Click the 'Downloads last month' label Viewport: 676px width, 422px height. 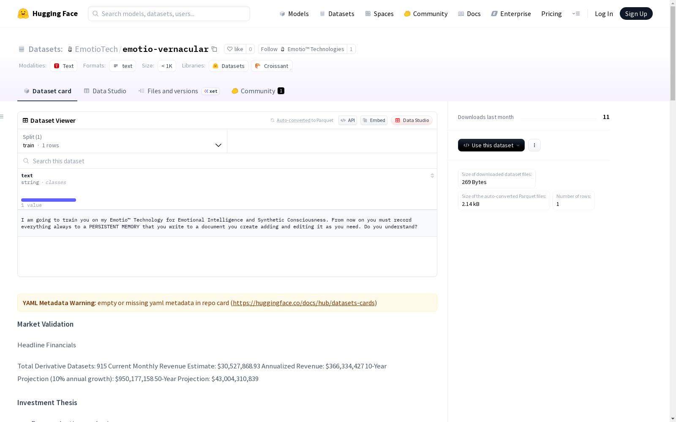(486, 117)
